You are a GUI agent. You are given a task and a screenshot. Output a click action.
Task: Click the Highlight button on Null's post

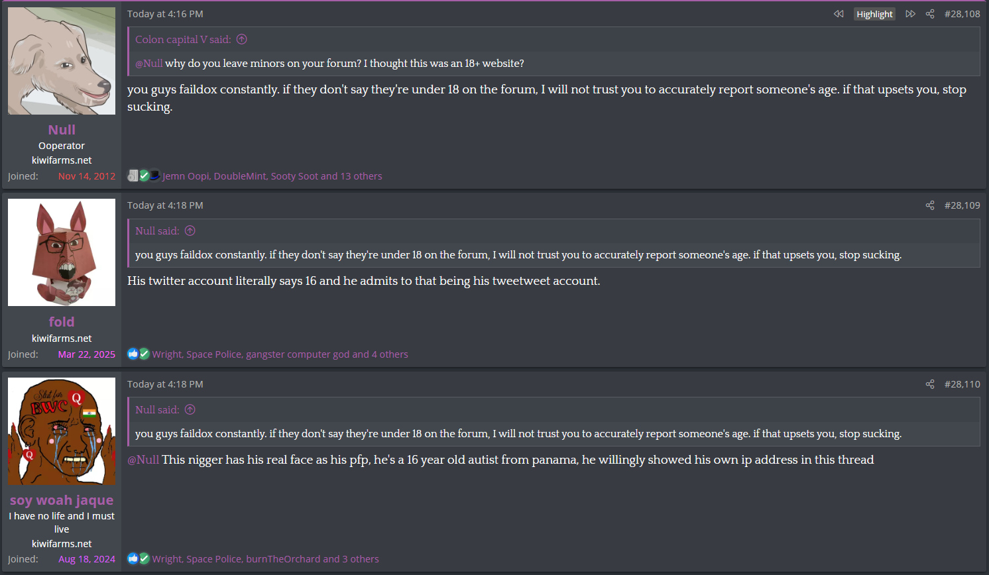tap(874, 14)
